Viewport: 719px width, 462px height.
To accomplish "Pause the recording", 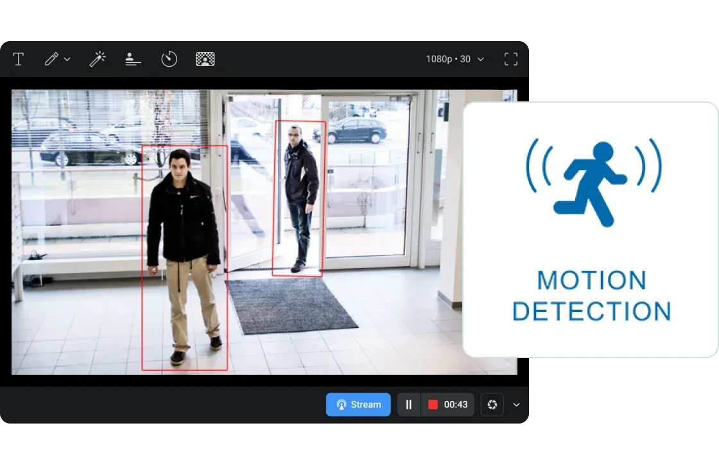I will 409,404.
